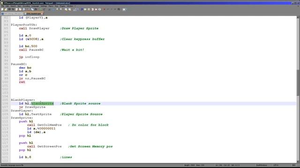Click the INS indicator in status bar

pyautogui.click(x=294, y=165)
